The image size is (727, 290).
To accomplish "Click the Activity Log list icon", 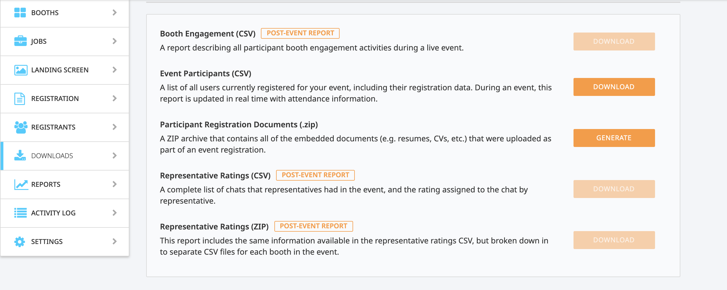I will click(x=20, y=213).
